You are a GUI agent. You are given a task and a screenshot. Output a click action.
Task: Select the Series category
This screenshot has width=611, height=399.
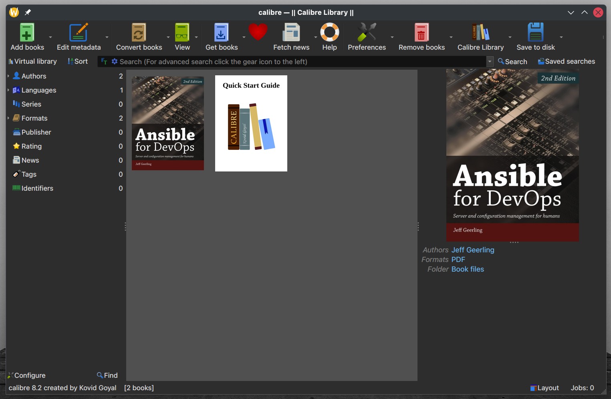pyautogui.click(x=31, y=104)
